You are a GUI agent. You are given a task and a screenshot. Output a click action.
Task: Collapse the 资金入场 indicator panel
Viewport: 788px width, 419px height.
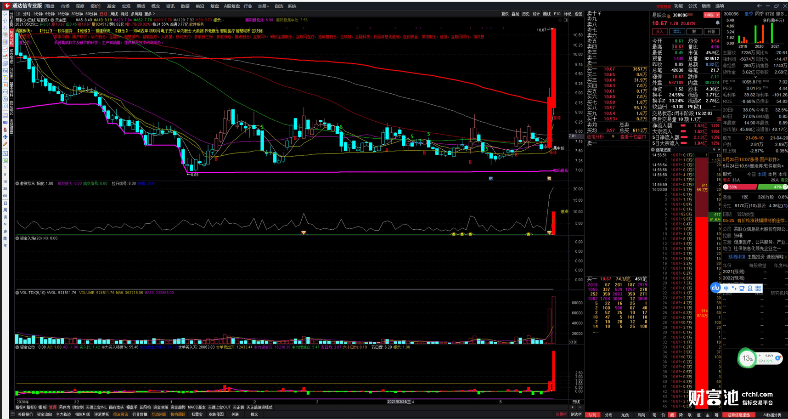[x=17, y=238]
